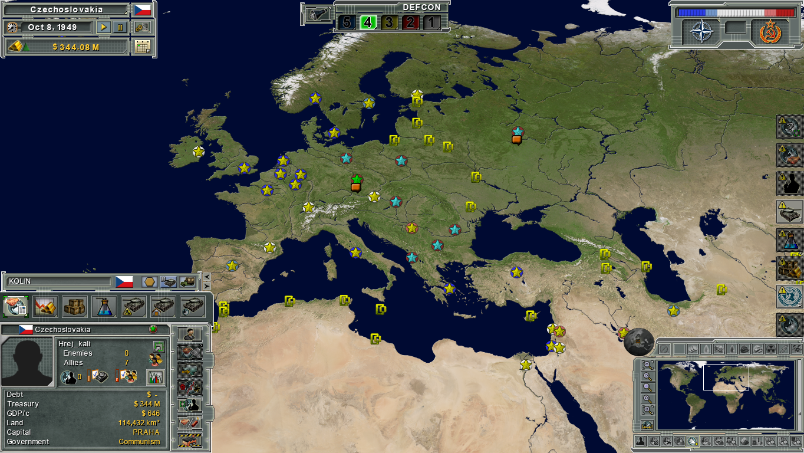Toggle the crossed-circle no-filter map button
This screenshot has width=804, height=453.
pyautogui.click(x=664, y=349)
